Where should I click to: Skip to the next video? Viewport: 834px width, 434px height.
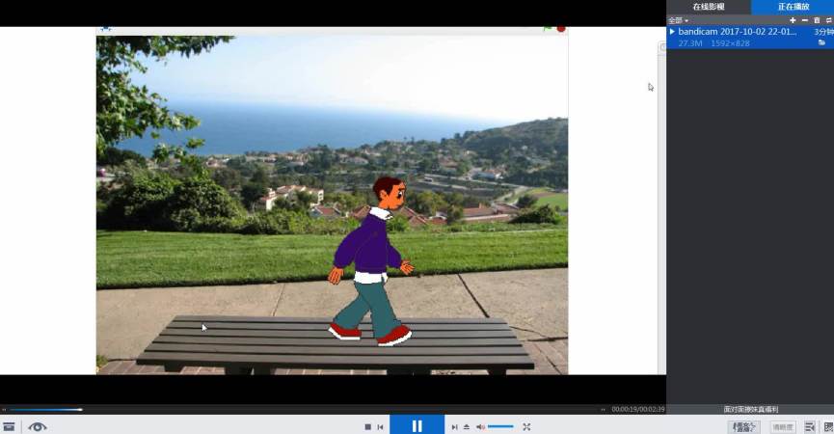[x=454, y=427]
